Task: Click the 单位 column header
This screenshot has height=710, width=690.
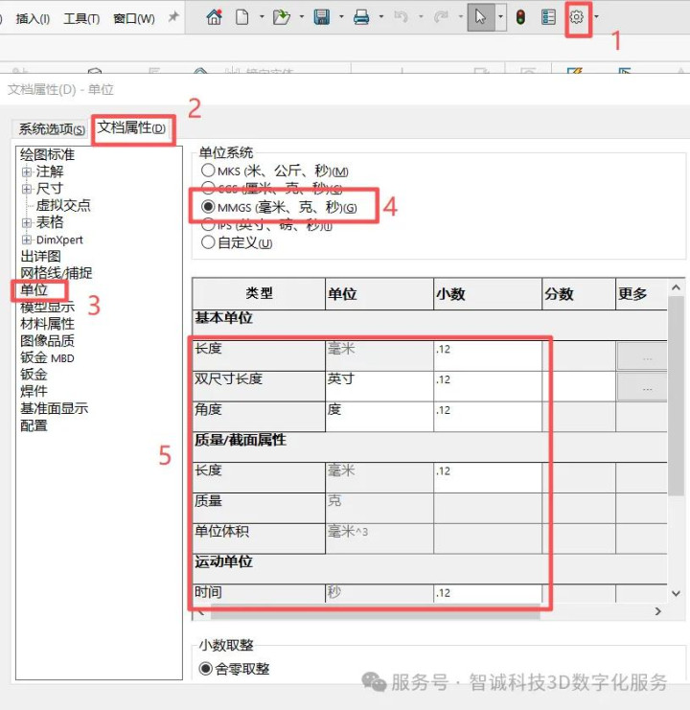Action: (x=379, y=294)
